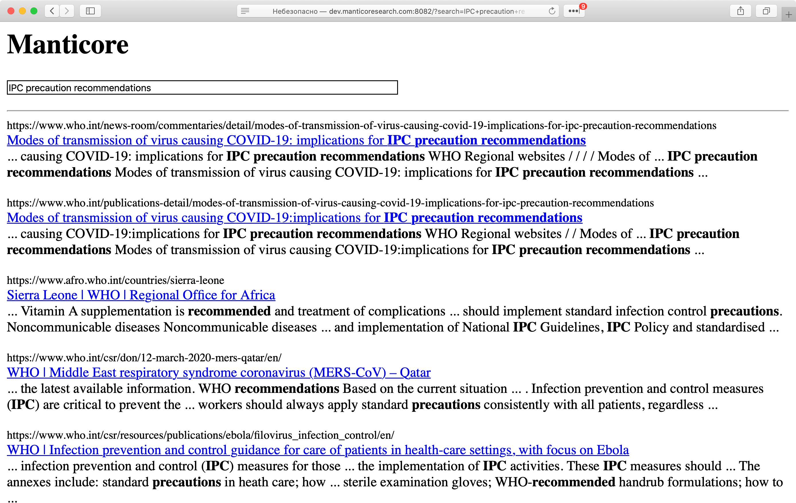This screenshot has width=796, height=503.
Task: Click the green fullscreen window button
Action: [34, 11]
